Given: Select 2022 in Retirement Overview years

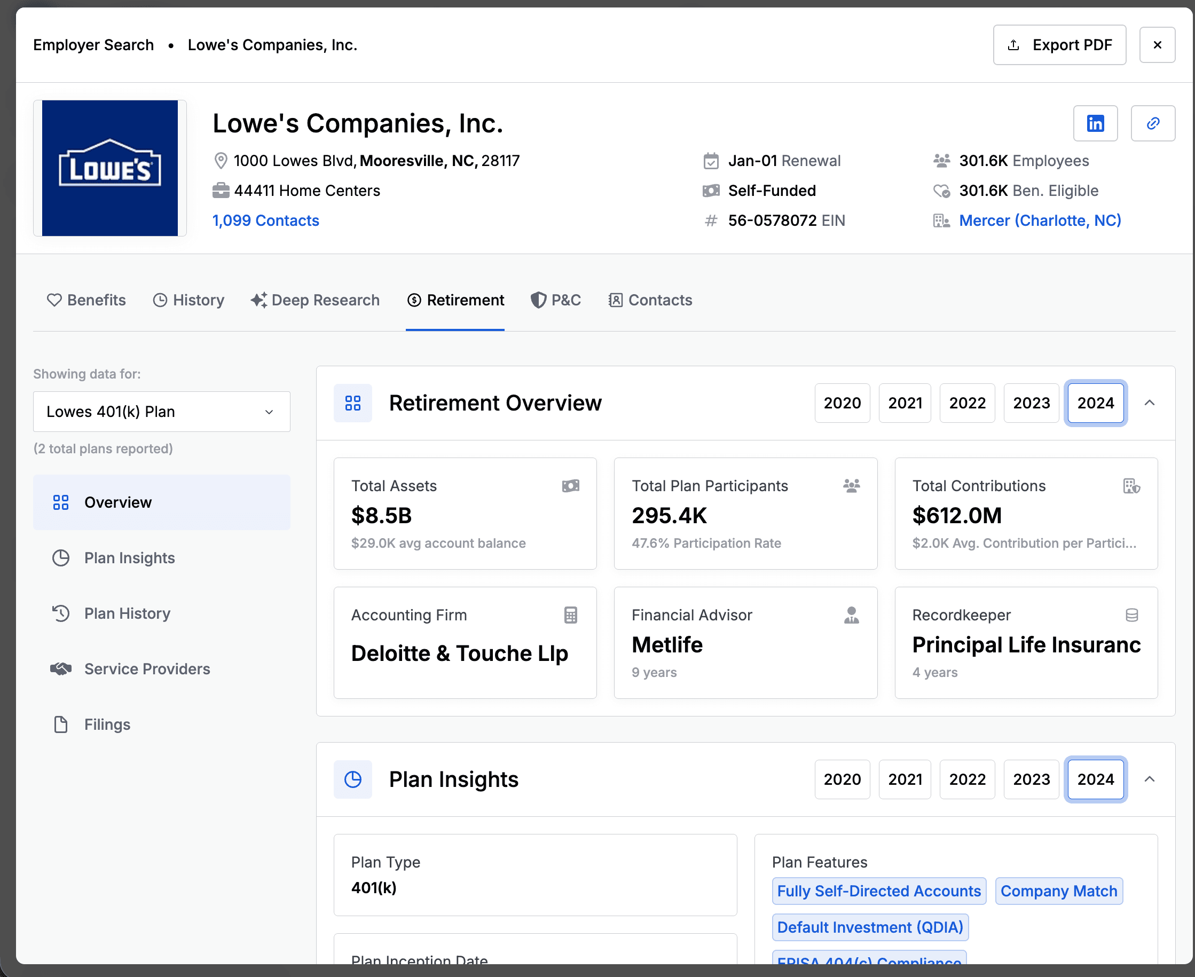Looking at the screenshot, I should tap(966, 403).
